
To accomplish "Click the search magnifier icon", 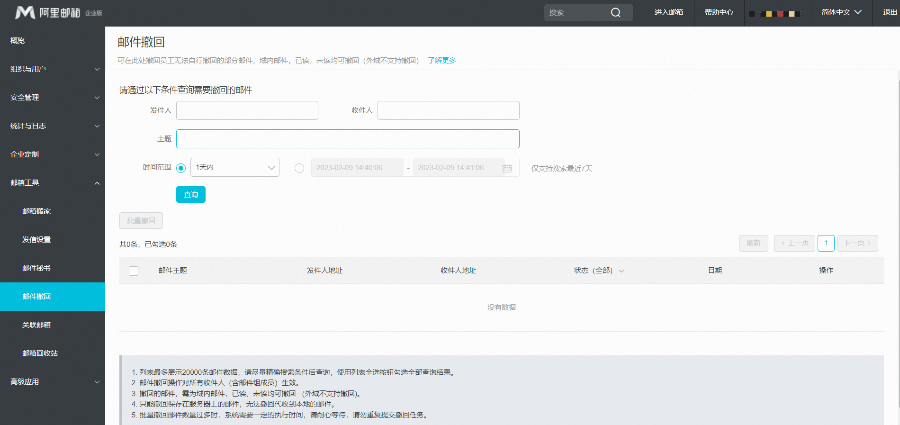I will tap(615, 13).
